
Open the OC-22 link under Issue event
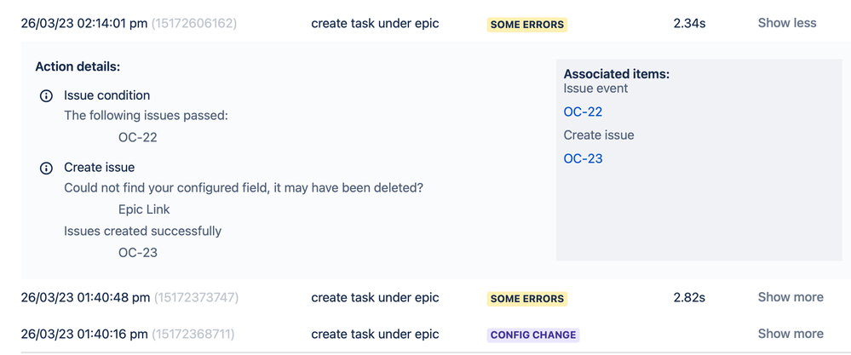[x=583, y=112]
